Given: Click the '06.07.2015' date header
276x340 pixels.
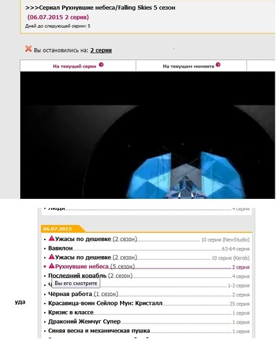Looking at the screenshot, I should click(x=57, y=229).
